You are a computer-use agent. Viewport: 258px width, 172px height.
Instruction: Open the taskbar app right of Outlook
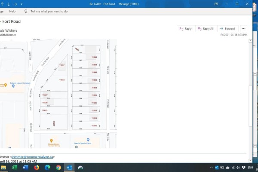pyautogui.click(x=80, y=168)
